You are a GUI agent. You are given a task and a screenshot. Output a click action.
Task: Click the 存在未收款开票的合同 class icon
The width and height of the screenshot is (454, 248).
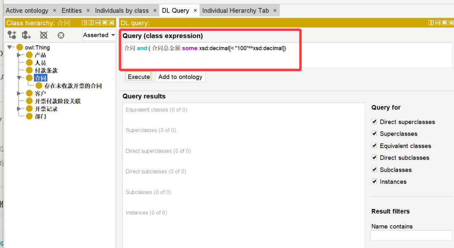pos(39,86)
